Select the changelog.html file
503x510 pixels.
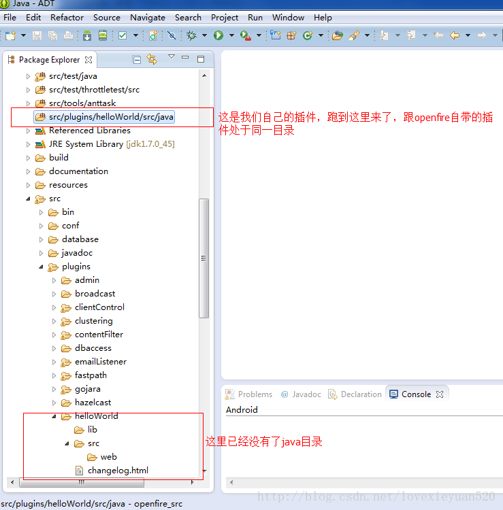(112, 471)
